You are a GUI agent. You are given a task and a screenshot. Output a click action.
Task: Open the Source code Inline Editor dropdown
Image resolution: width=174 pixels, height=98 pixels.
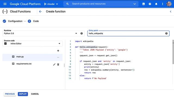coord(32,44)
